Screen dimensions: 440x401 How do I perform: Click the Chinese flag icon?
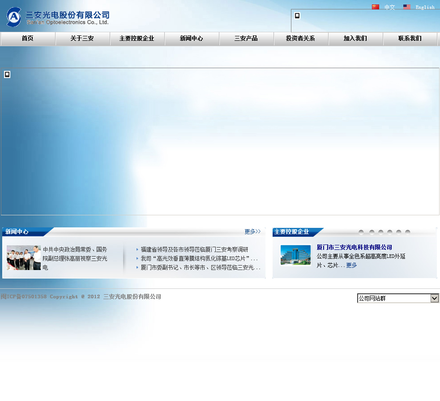tap(376, 7)
